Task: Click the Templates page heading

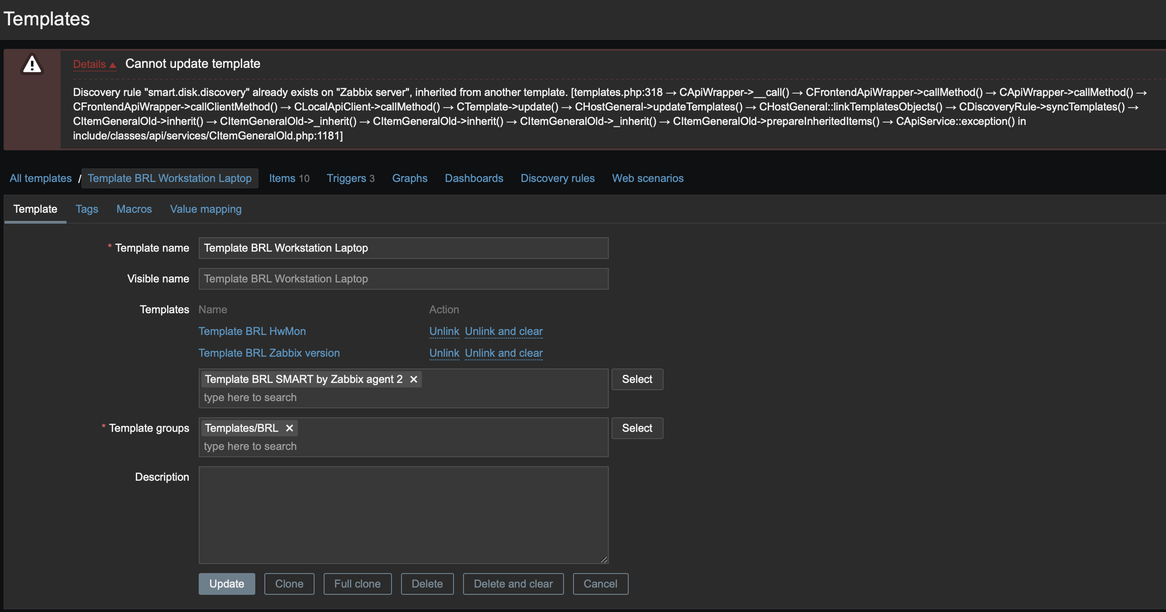Action: tap(47, 19)
